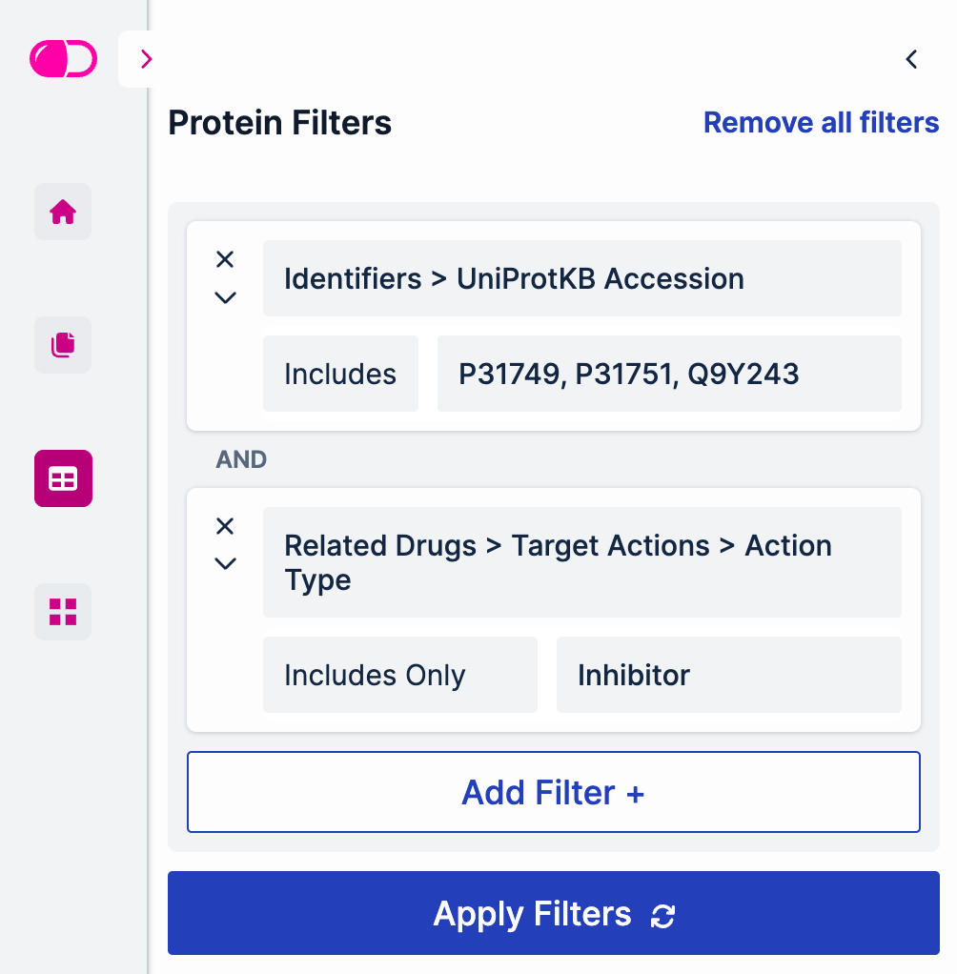Collapse the Action Type filter chevron
Viewport: 957px width, 974px height.
click(225, 563)
